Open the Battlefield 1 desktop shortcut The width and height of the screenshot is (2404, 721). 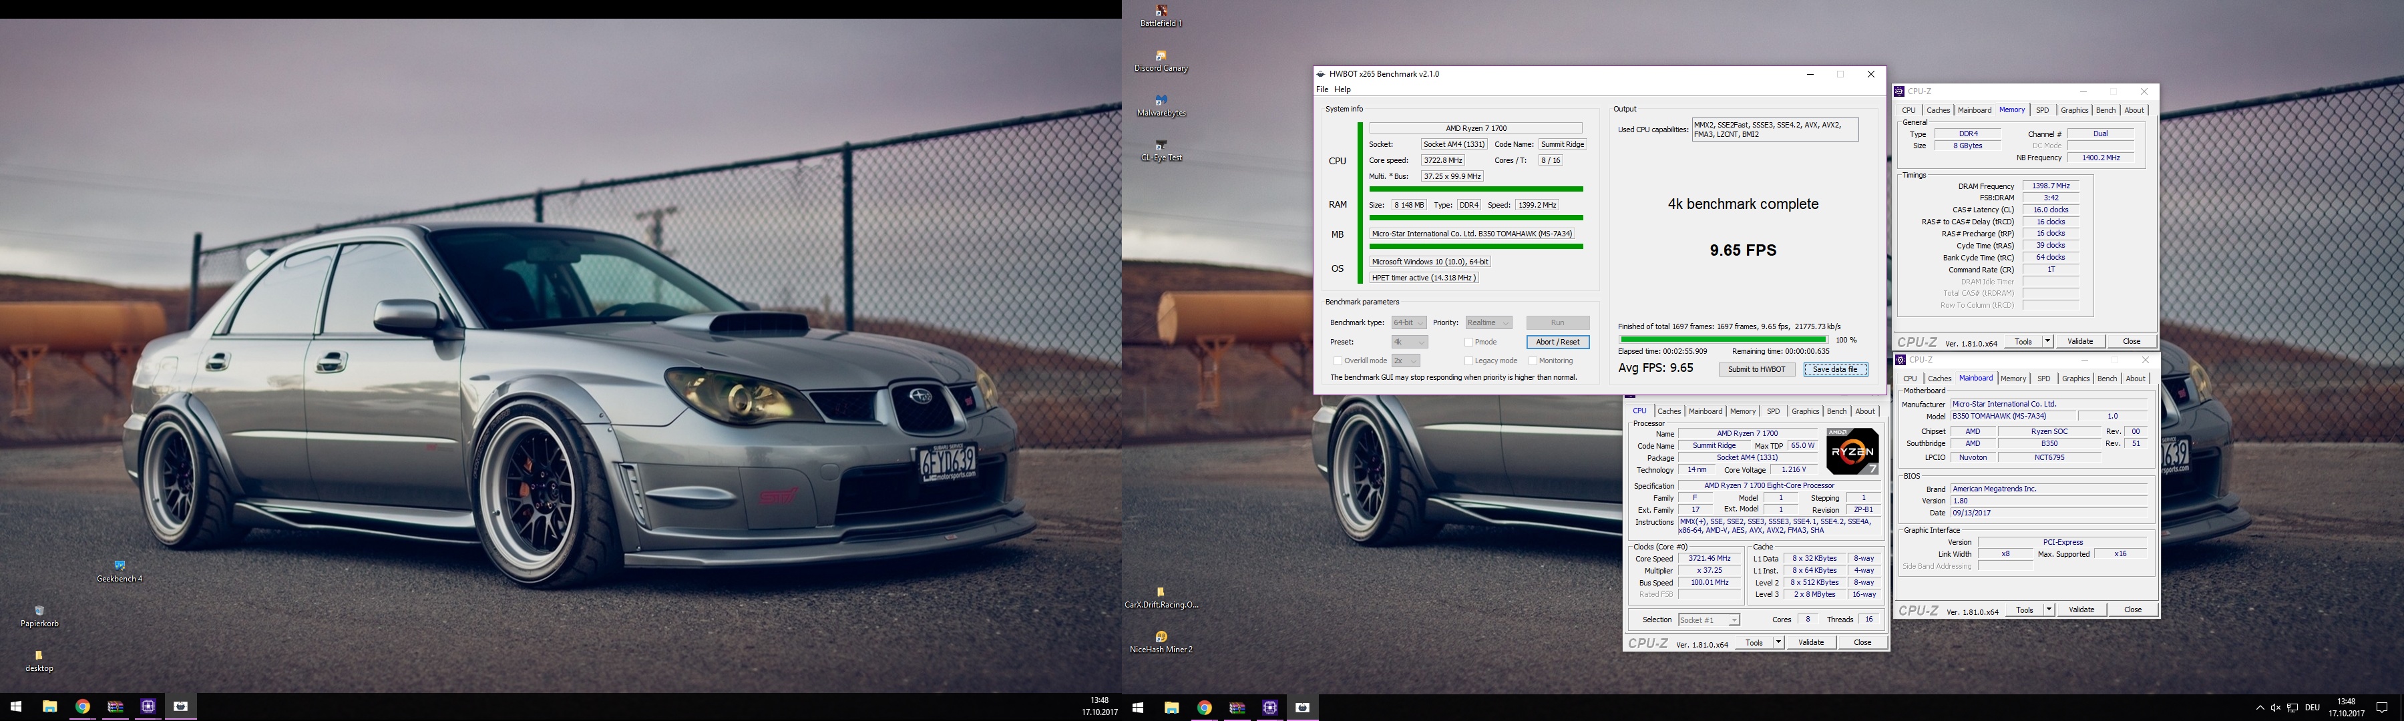pyautogui.click(x=1161, y=16)
